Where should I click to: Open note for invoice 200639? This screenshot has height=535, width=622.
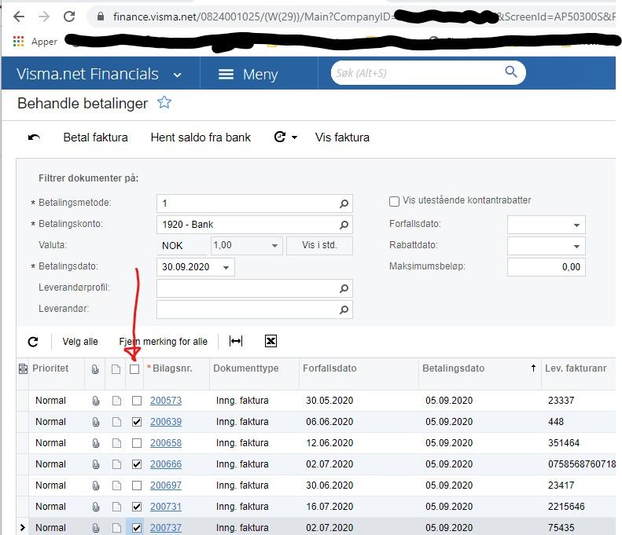[x=116, y=422]
